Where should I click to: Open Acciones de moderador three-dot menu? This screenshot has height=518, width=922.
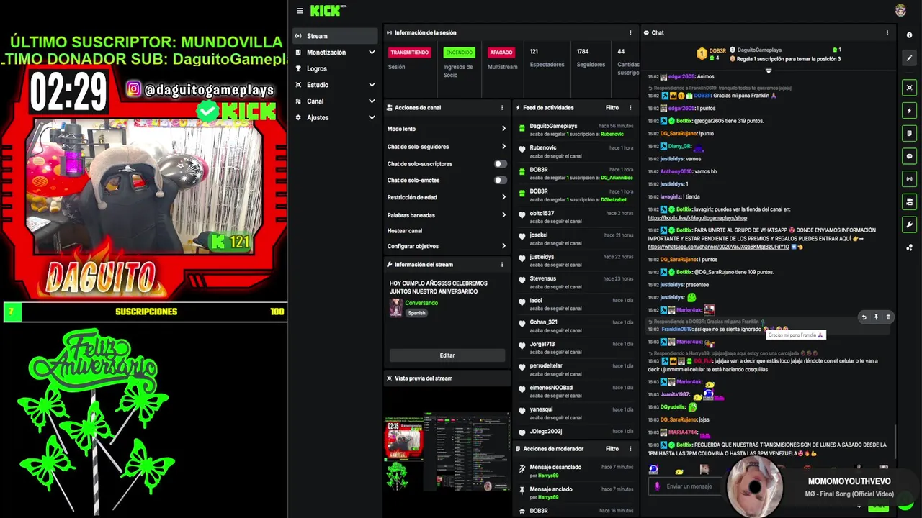[x=630, y=448]
